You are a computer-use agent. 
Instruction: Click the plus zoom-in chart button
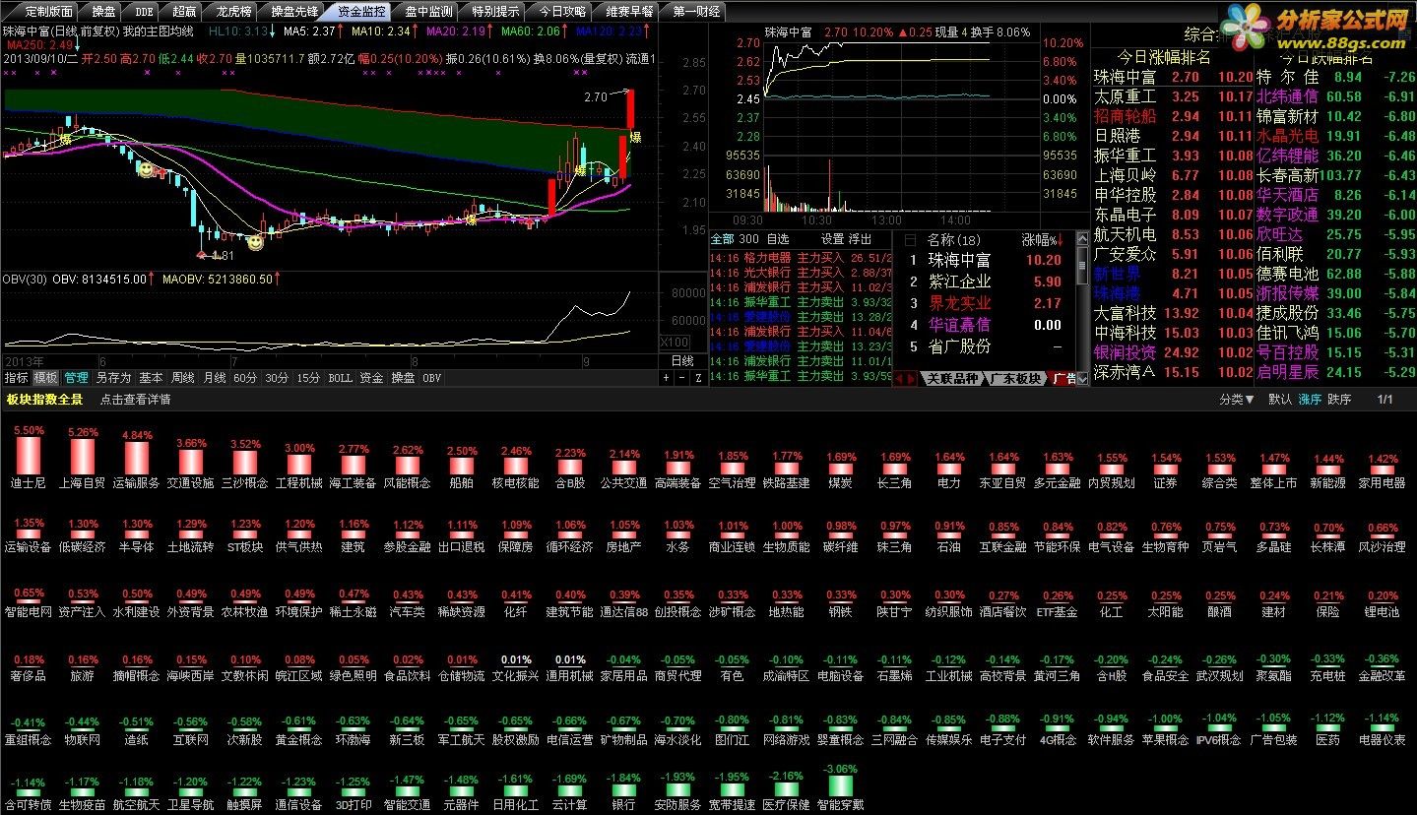[667, 378]
